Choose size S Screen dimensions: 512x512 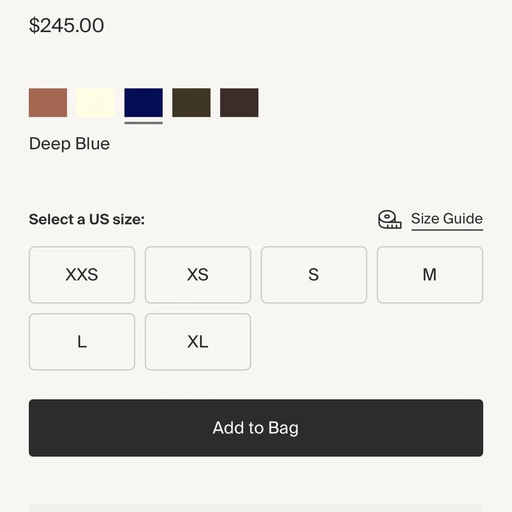pyautogui.click(x=314, y=274)
